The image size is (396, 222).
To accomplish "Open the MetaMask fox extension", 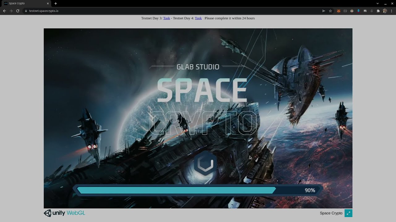I will [x=338, y=11].
